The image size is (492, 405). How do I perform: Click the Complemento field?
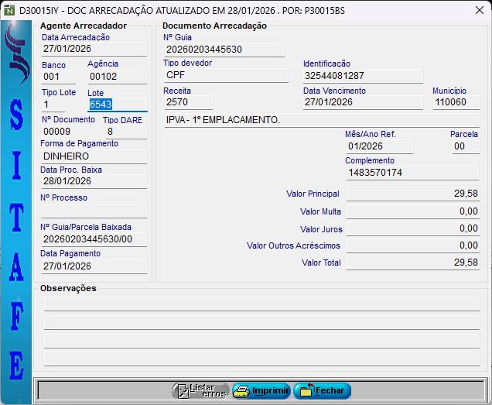(x=412, y=173)
